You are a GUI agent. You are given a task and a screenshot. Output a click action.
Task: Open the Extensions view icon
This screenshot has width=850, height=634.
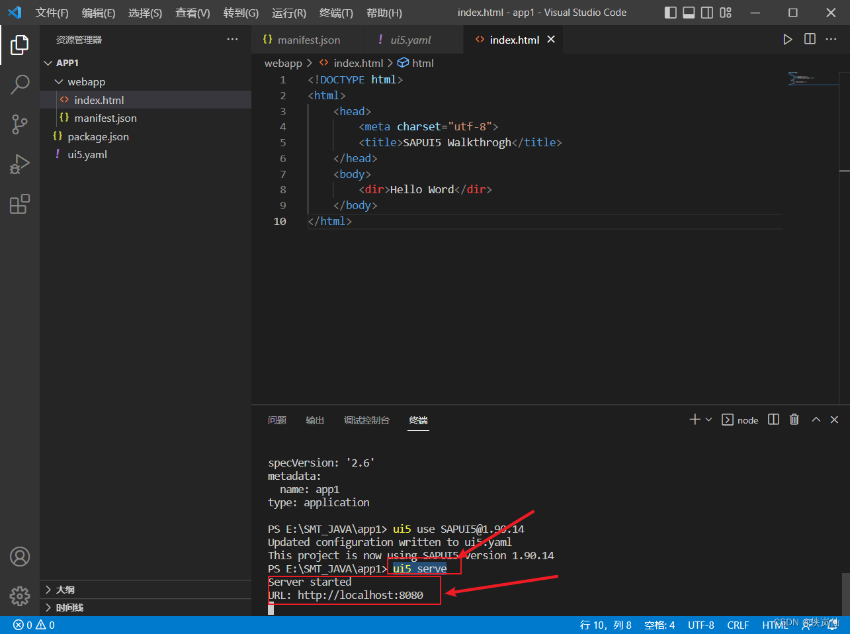[x=20, y=203]
